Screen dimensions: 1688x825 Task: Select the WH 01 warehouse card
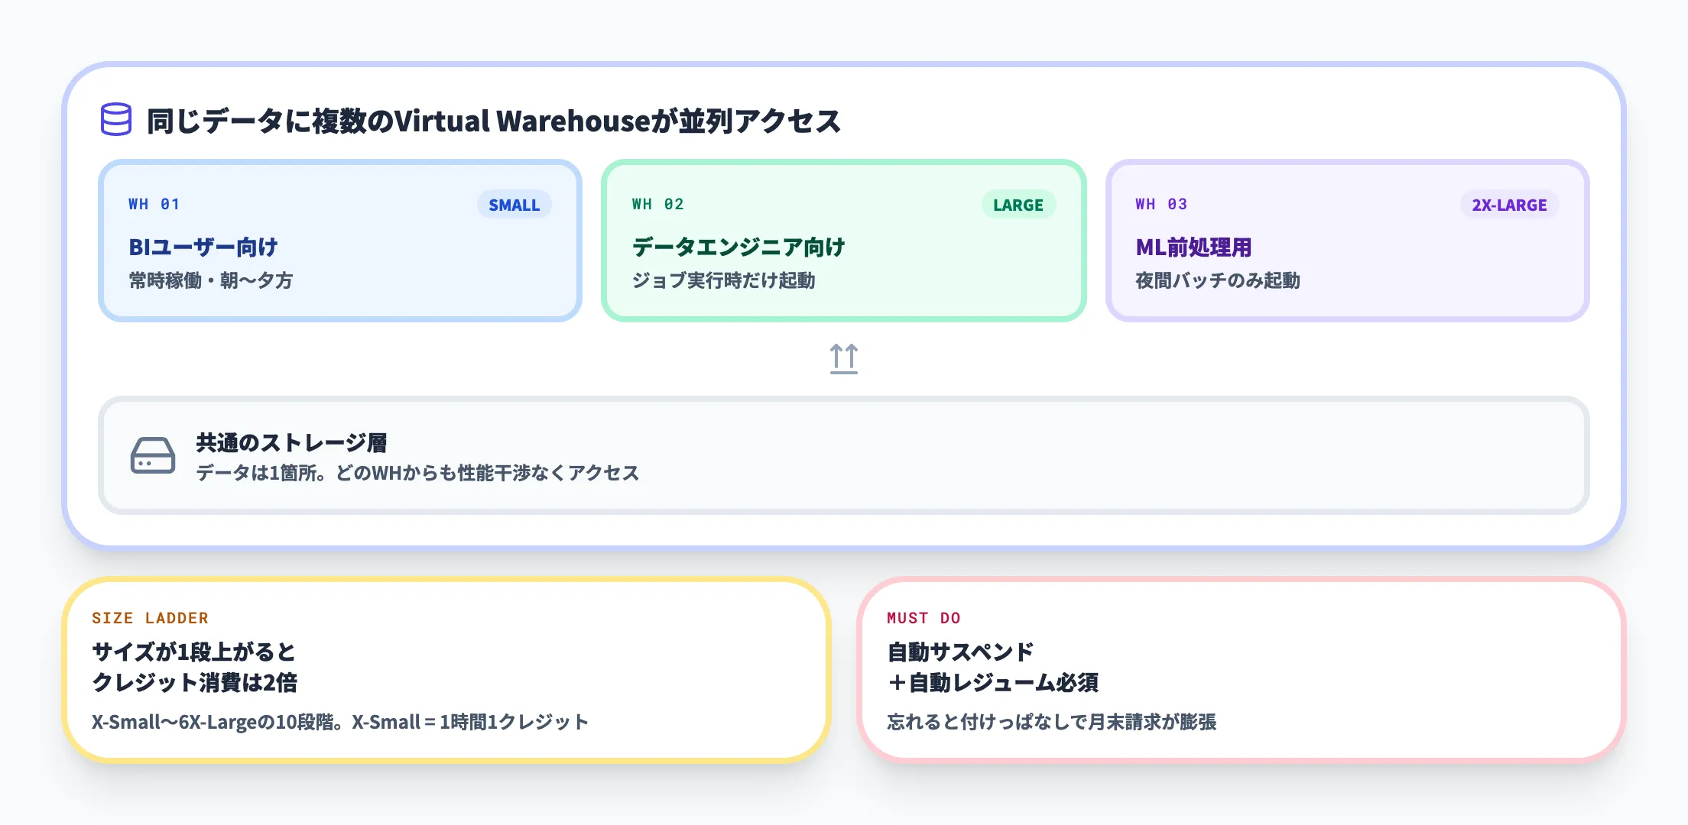pos(339,240)
